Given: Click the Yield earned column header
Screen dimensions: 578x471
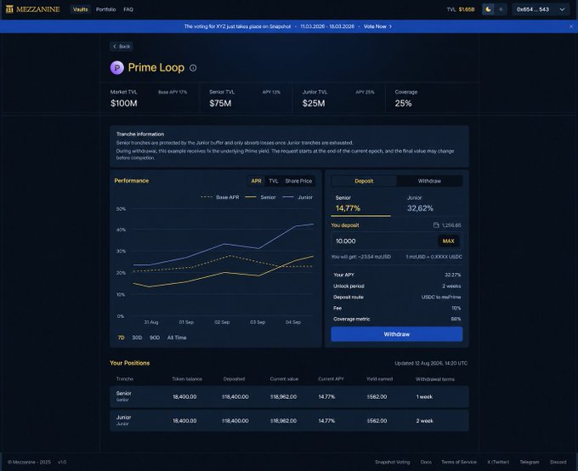Looking at the screenshot, I should coord(379,379).
